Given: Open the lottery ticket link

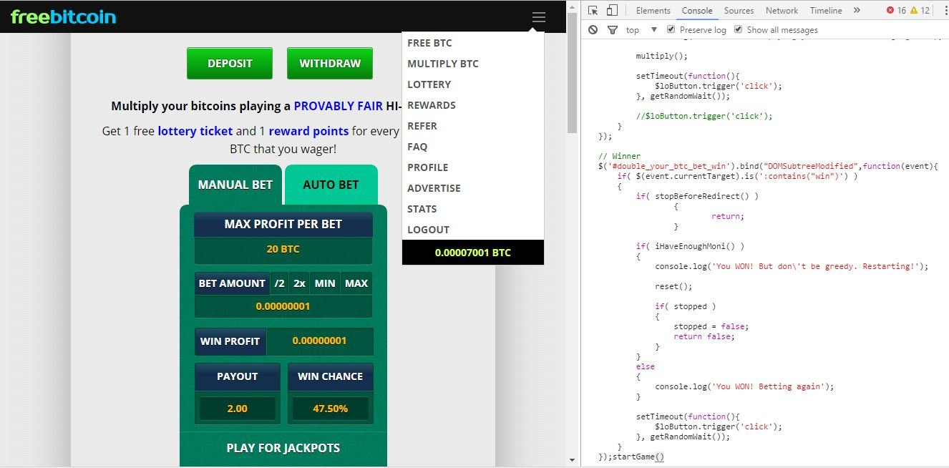Looking at the screenshot, I should coord(195,131).
